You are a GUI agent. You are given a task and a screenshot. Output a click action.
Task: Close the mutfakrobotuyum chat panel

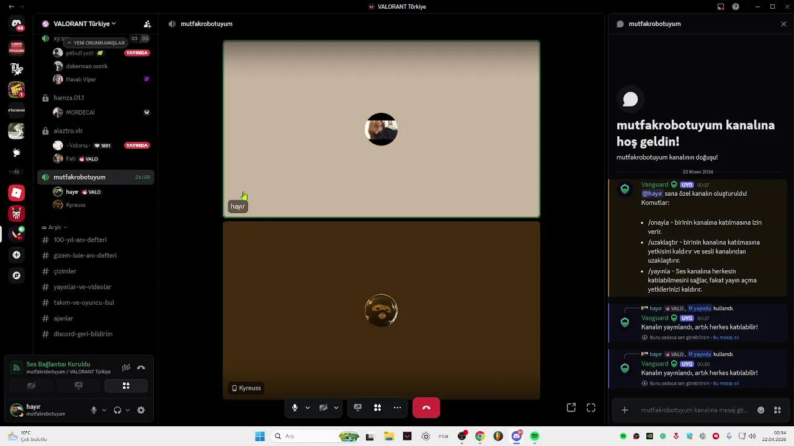(x=783, y=24)
